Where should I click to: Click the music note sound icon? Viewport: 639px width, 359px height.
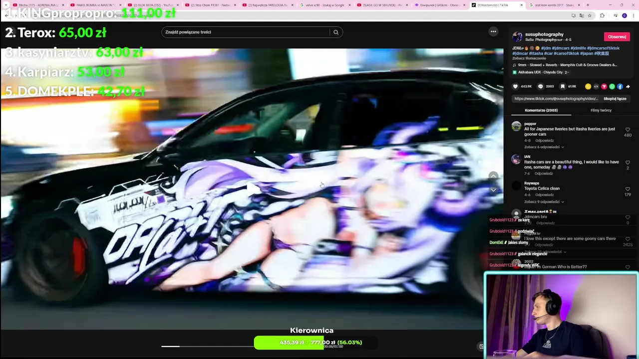click(x=515, y=65)
